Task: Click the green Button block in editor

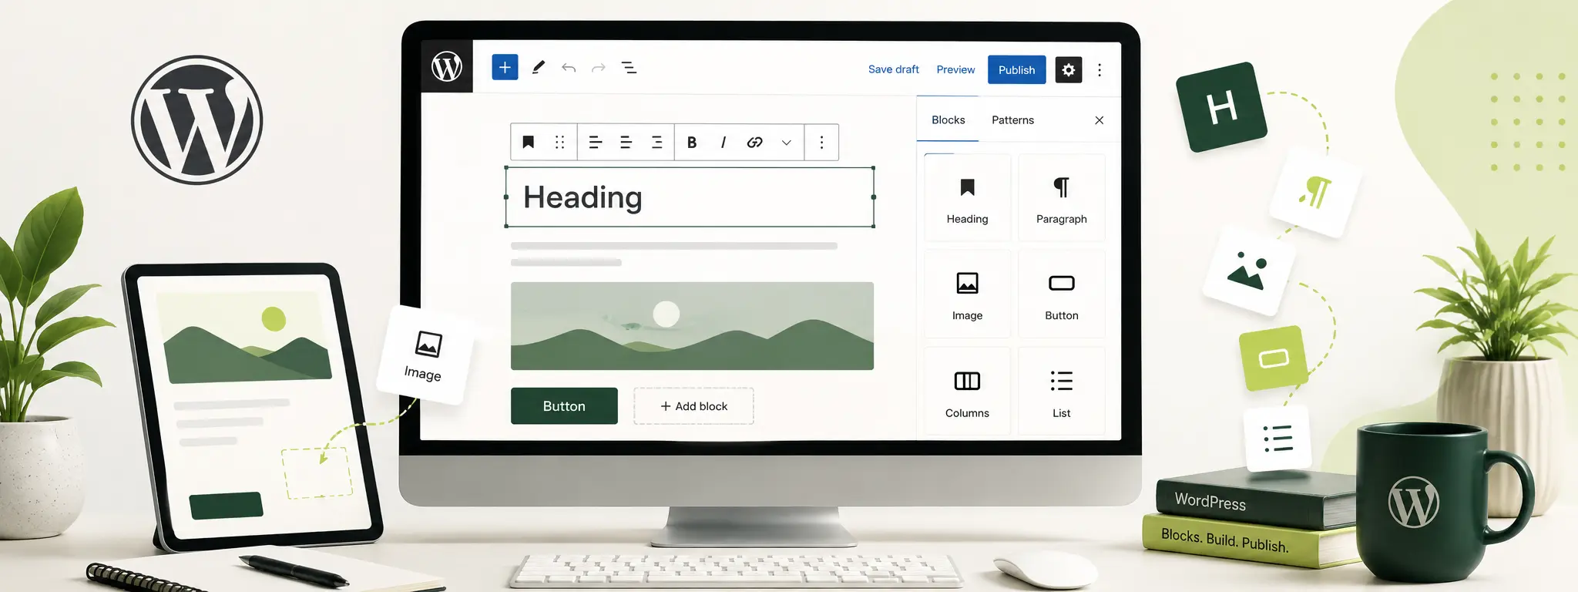Action: [x=564, y=406]
